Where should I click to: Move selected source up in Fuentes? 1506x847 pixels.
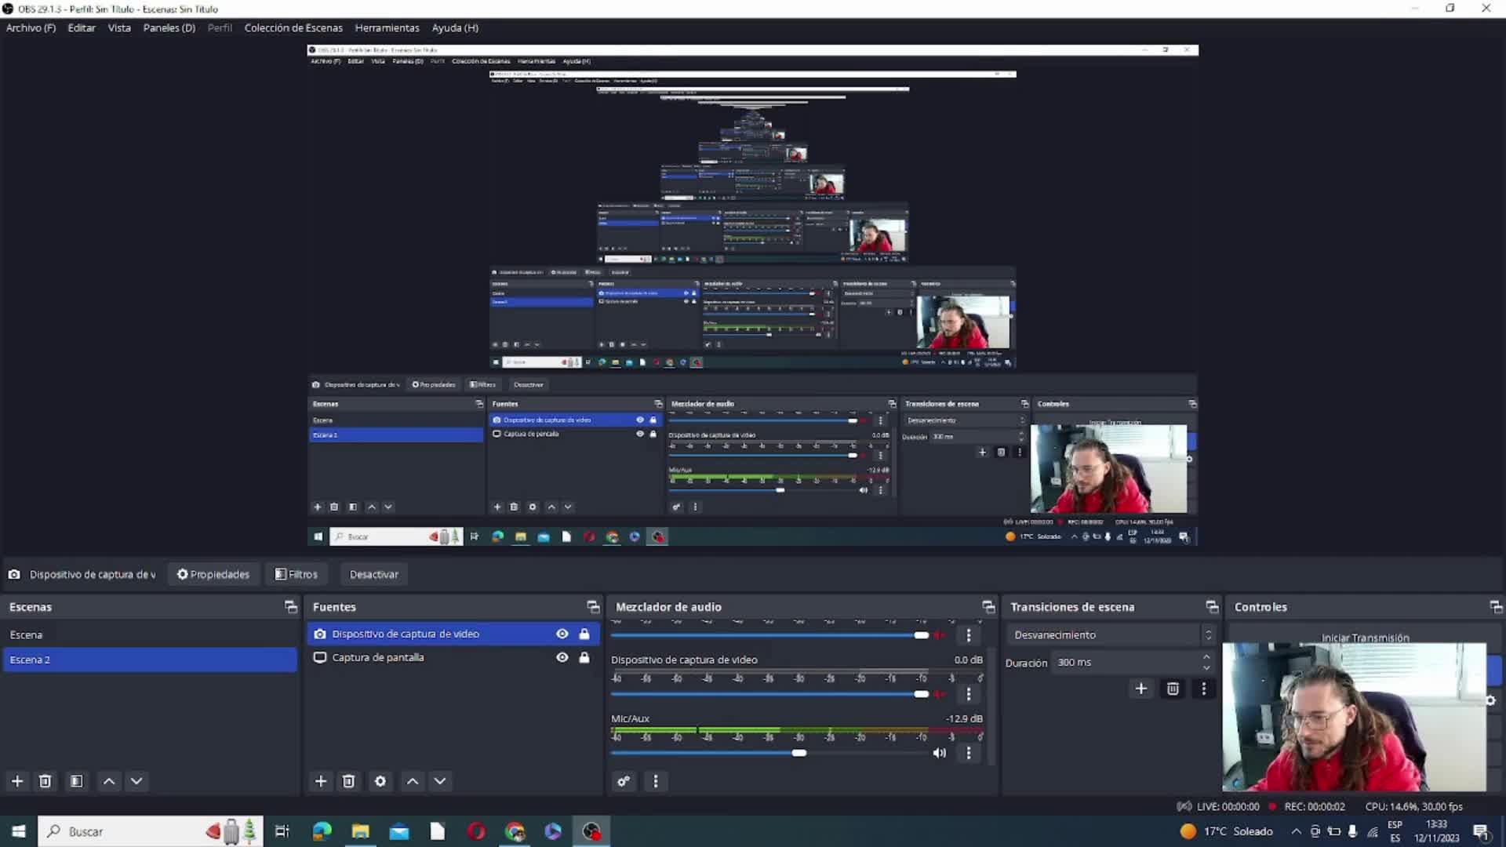[x=413, y=781]
